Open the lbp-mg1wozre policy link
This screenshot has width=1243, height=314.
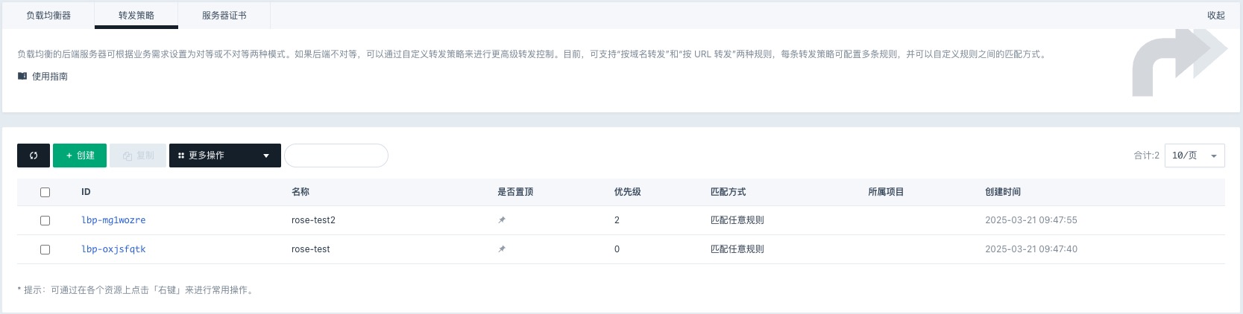tap(113, 220)
